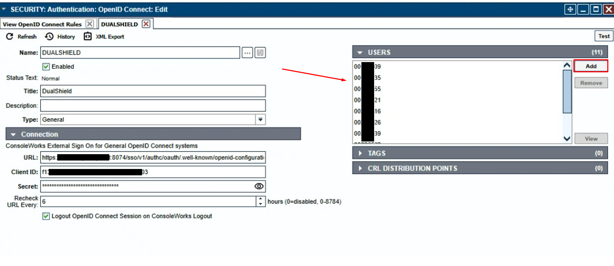The image size is (614, 266).
Task: Uncheck Logout OpenID Connect Session checkbox
Action: (46, 216)
